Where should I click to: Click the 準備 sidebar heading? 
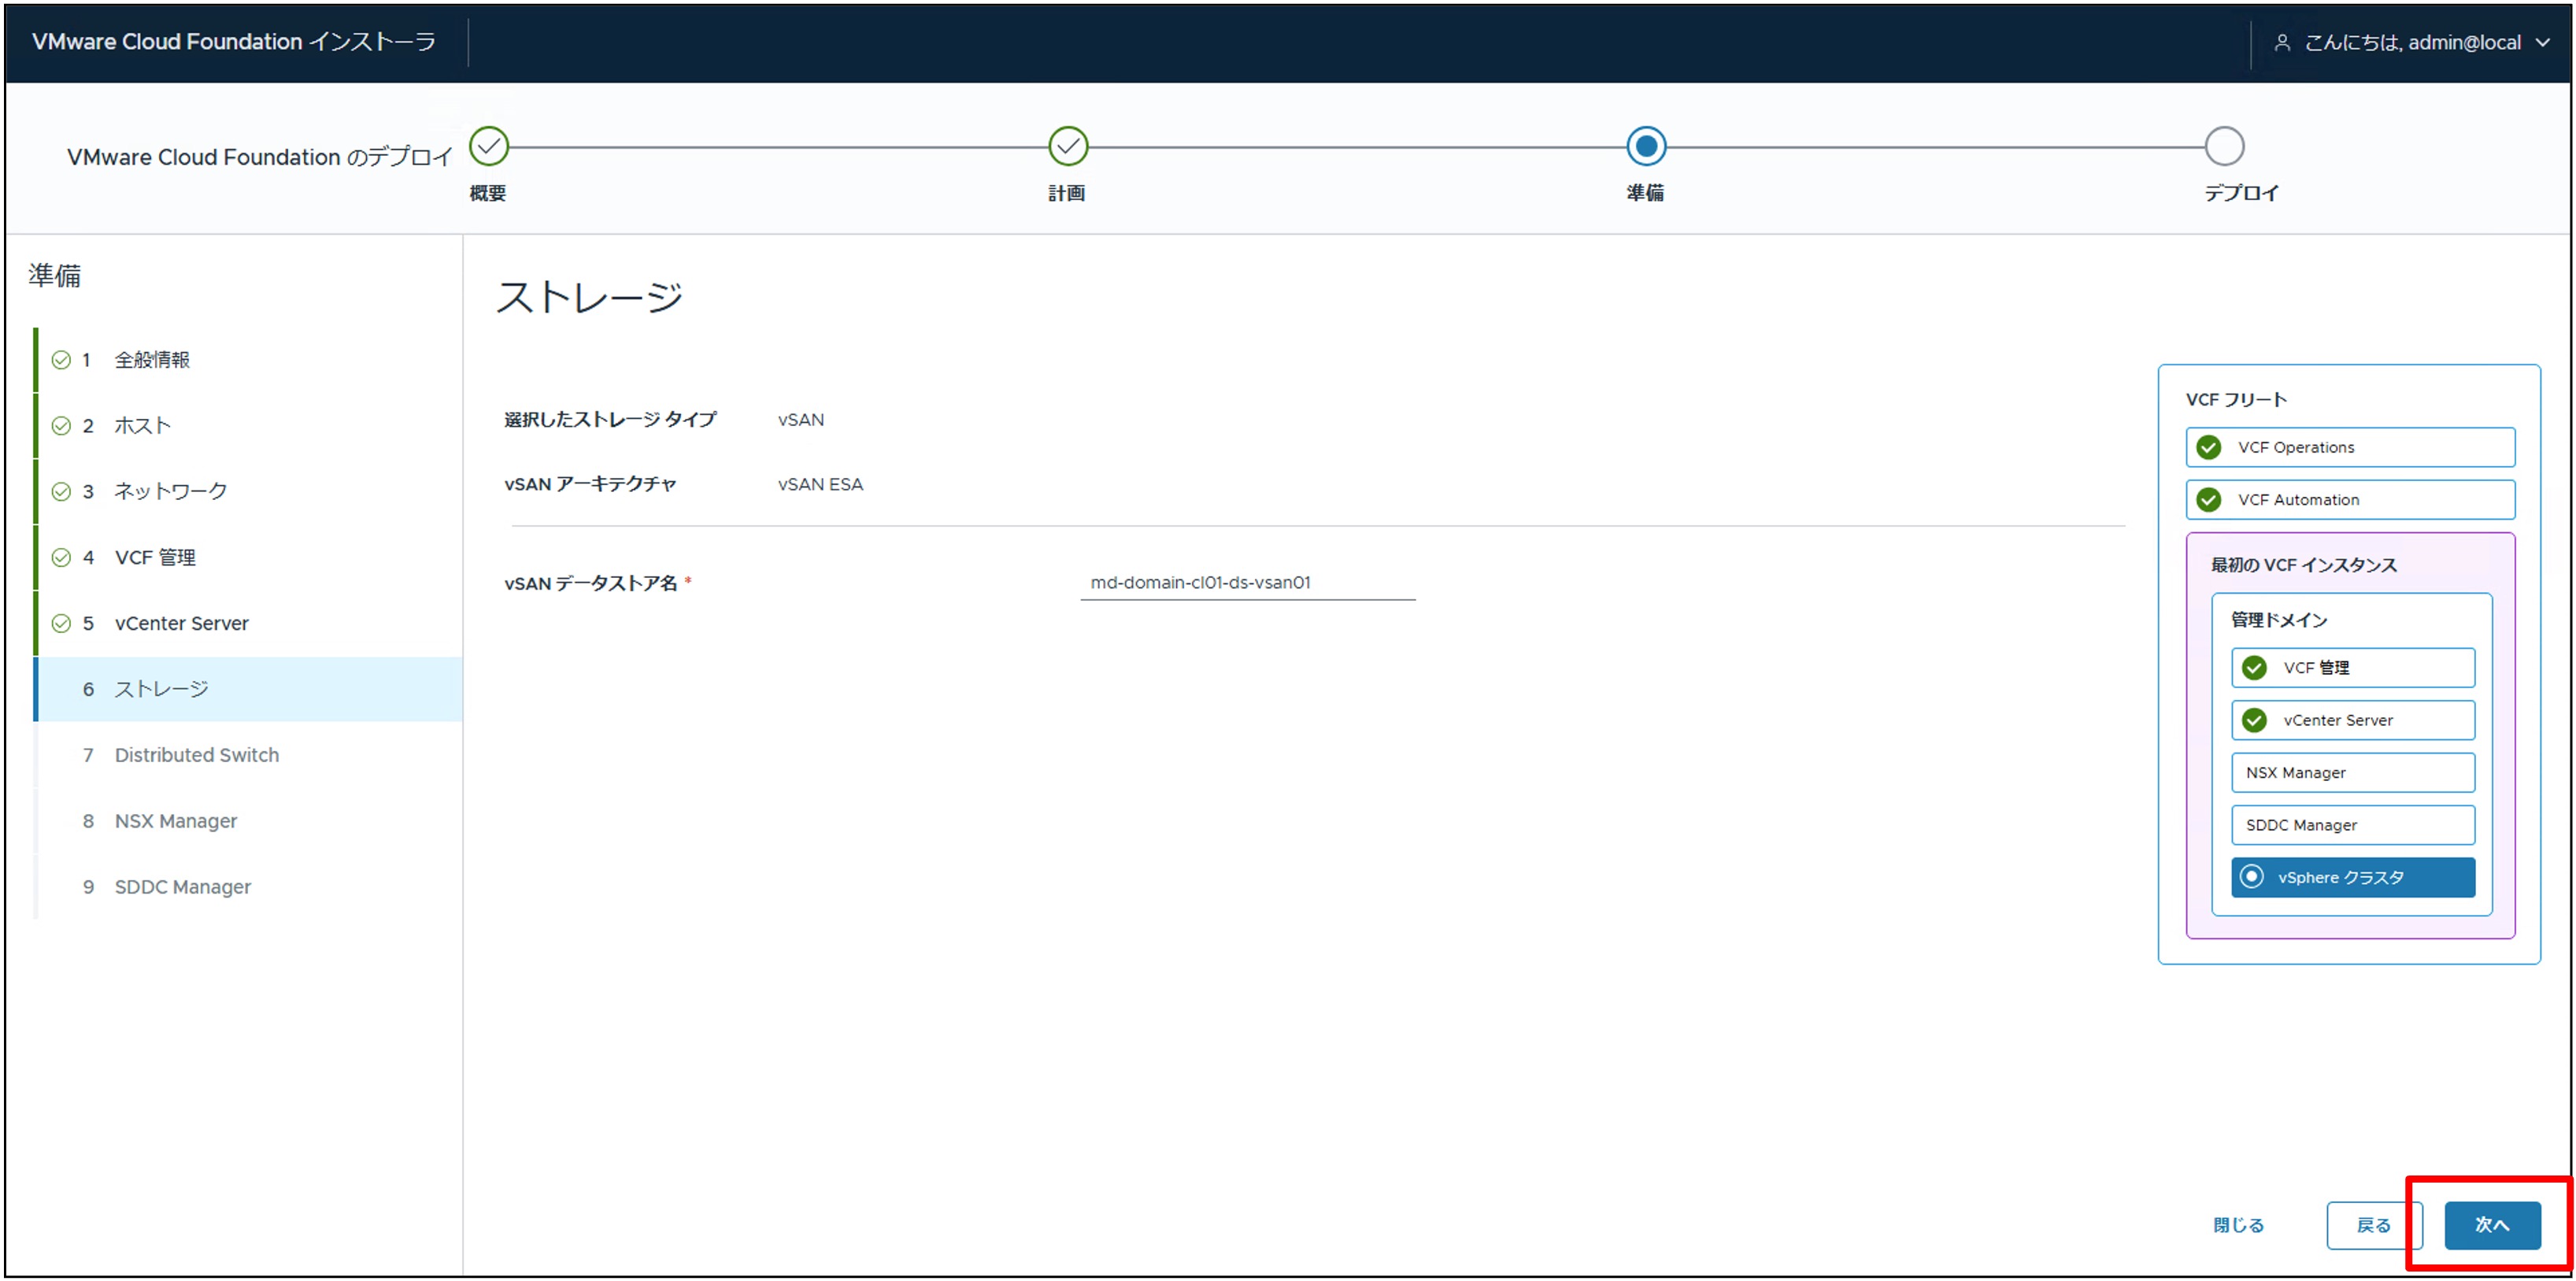click(x=54, y=276)
